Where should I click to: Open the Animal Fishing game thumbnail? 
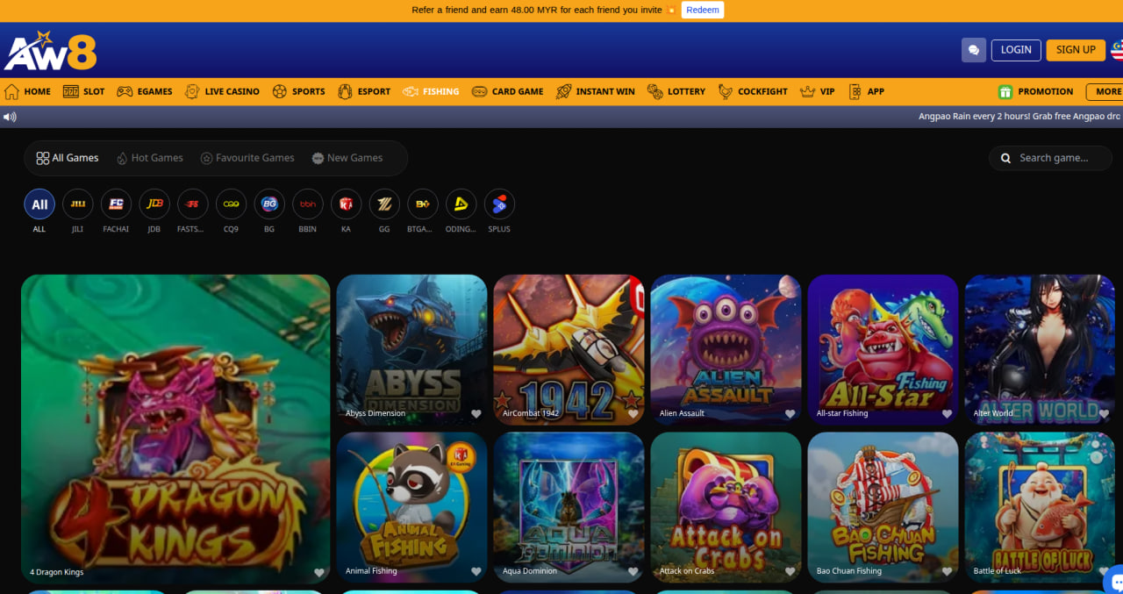(411, 507)
